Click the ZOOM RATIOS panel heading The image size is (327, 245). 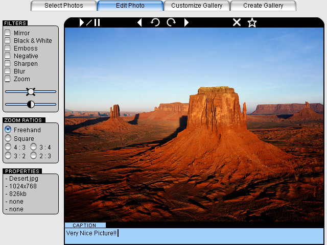[x=24, y=120]
